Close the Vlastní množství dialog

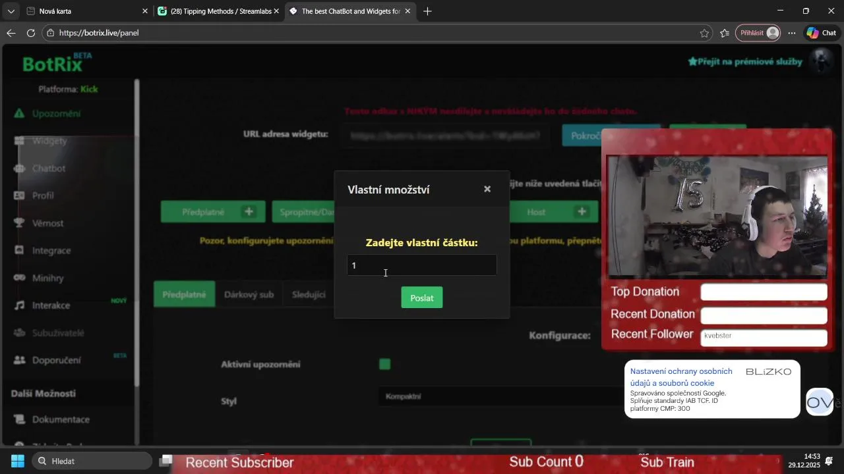click(x=487, y=189)
